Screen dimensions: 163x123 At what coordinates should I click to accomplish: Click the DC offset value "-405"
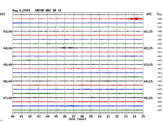(x=159, y=94)
